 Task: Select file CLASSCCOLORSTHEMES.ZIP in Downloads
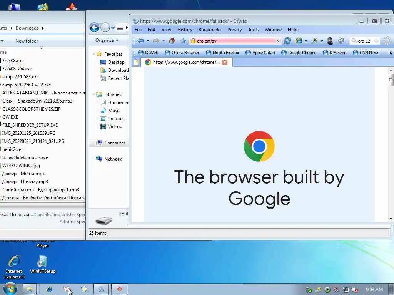tap(31, 109)
